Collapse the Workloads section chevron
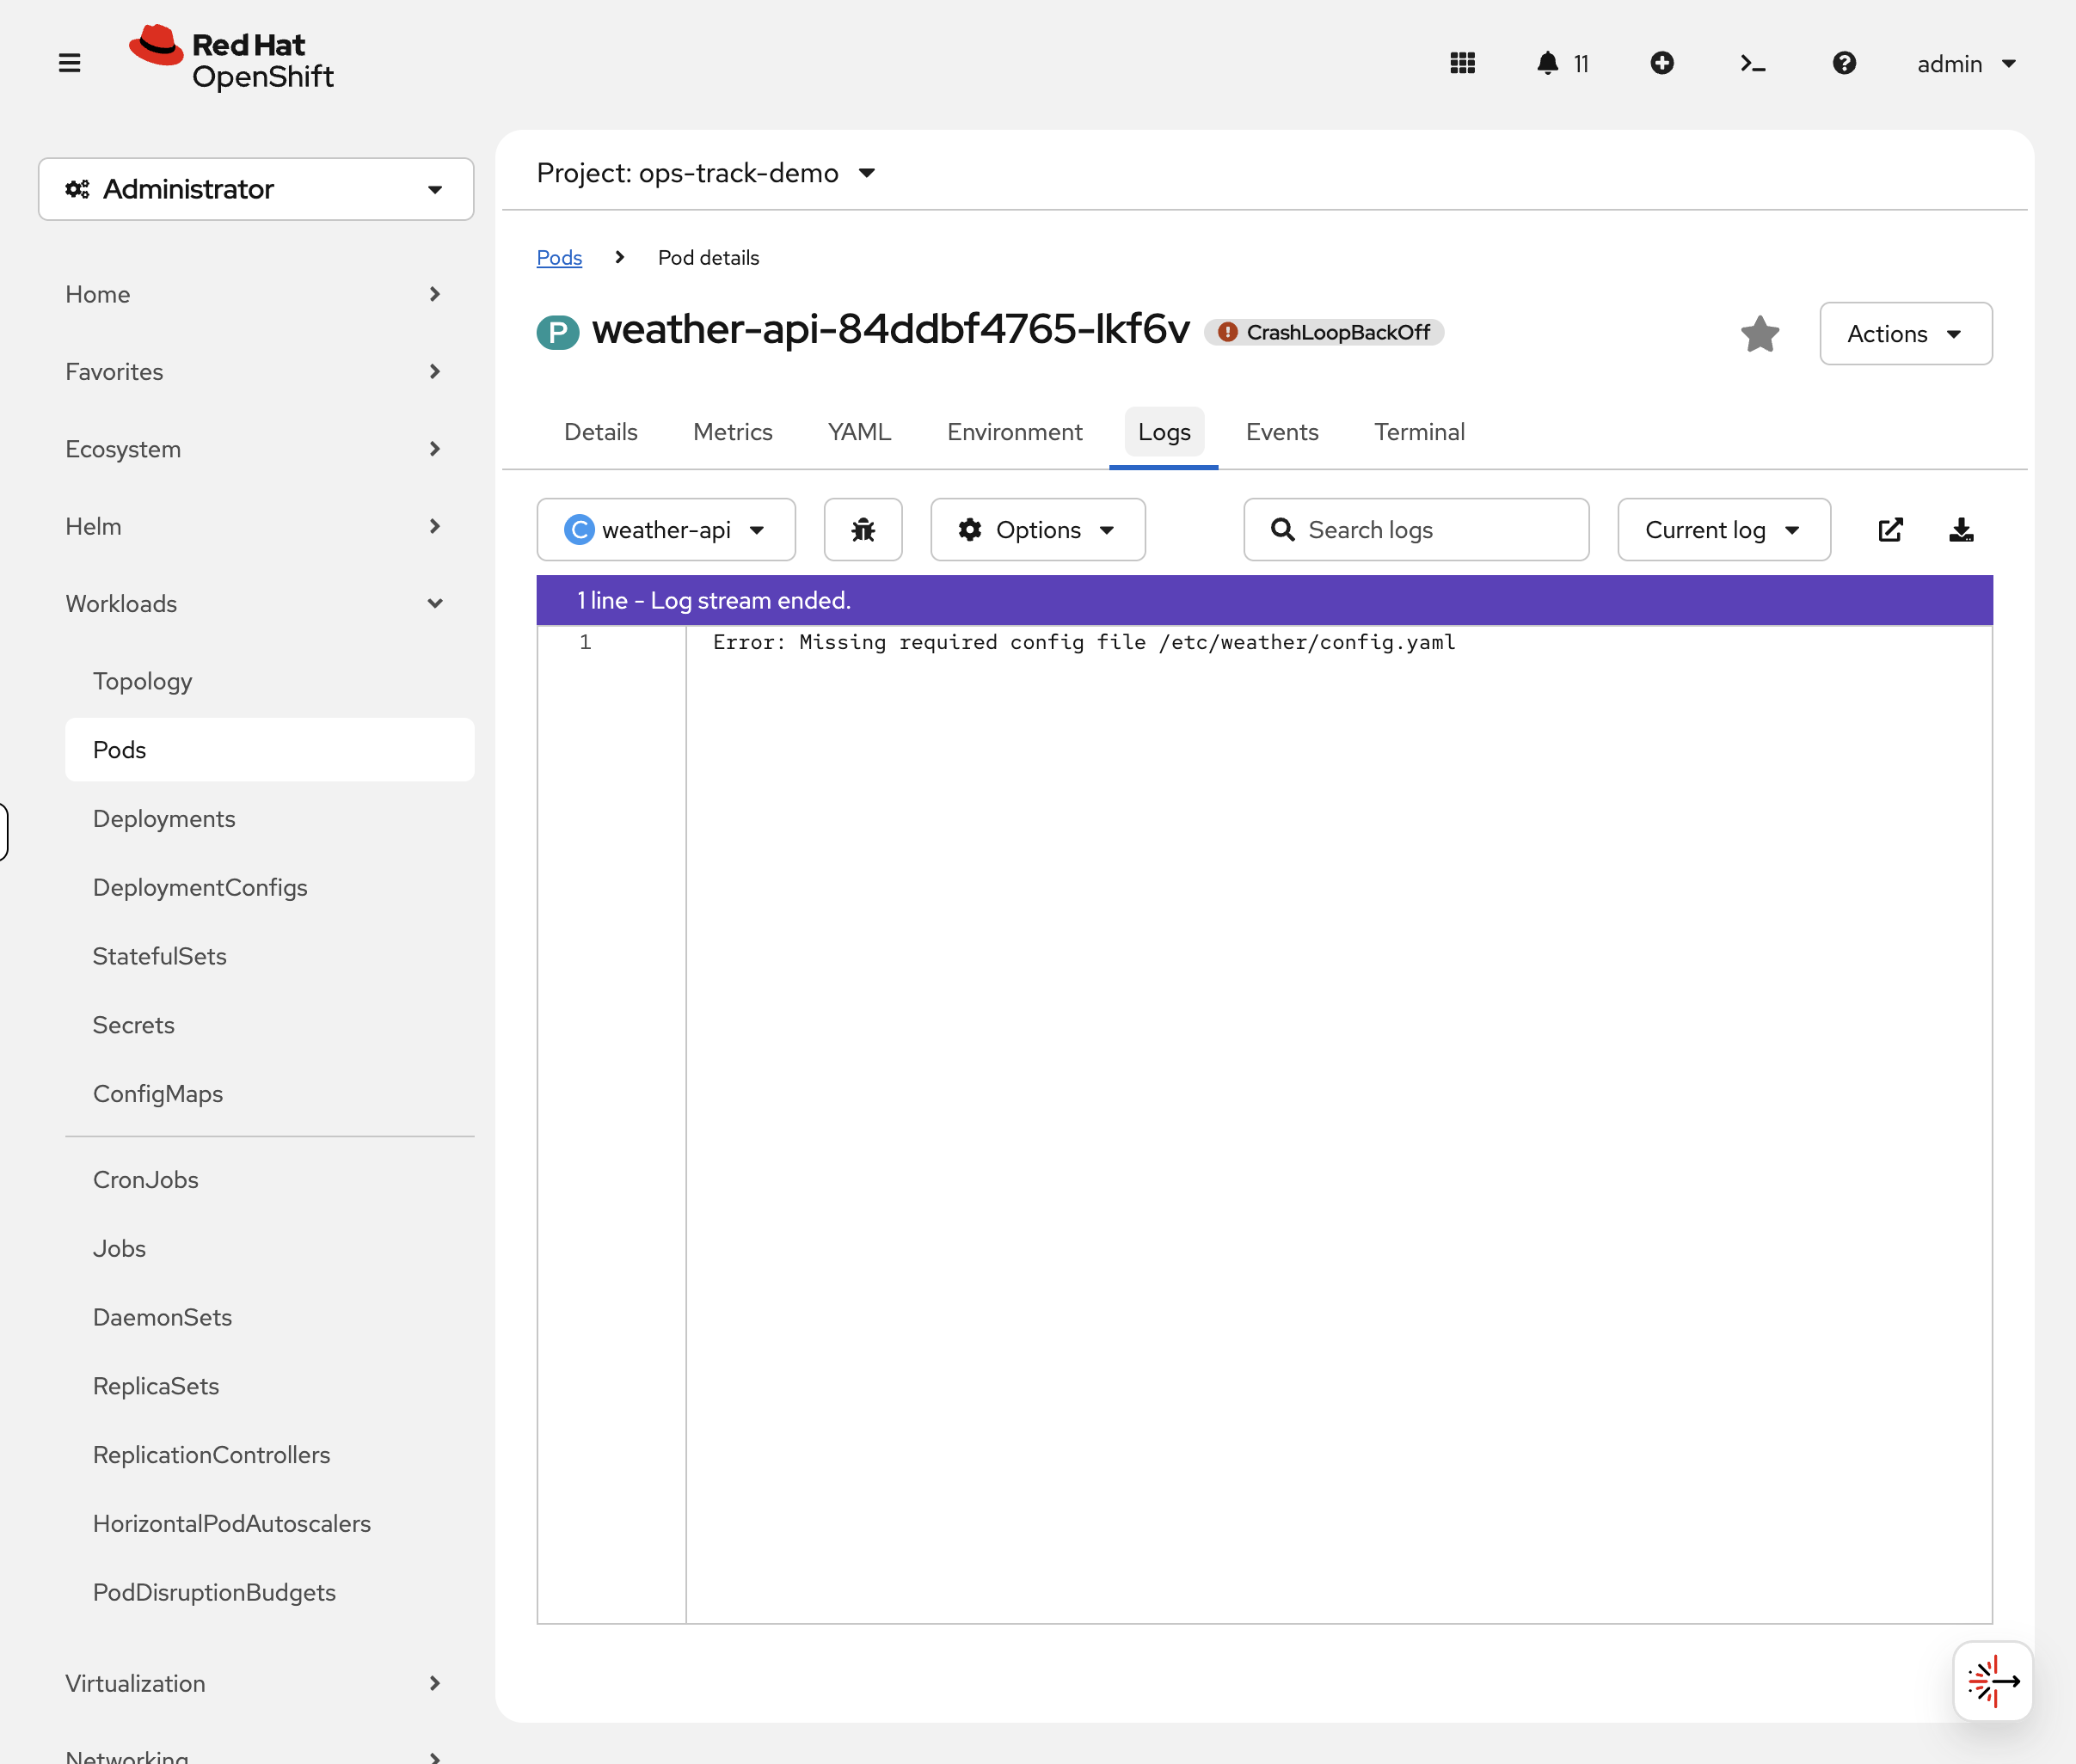The height and width of the screenshot is (1764, 2076). pos(435,603)
